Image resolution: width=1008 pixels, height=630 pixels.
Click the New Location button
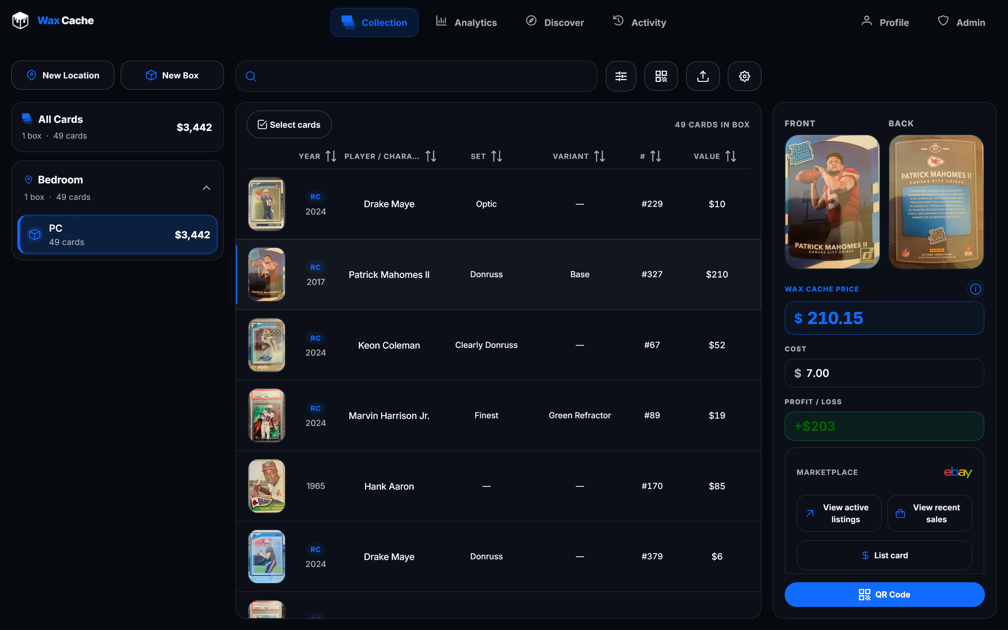[63, 75]
